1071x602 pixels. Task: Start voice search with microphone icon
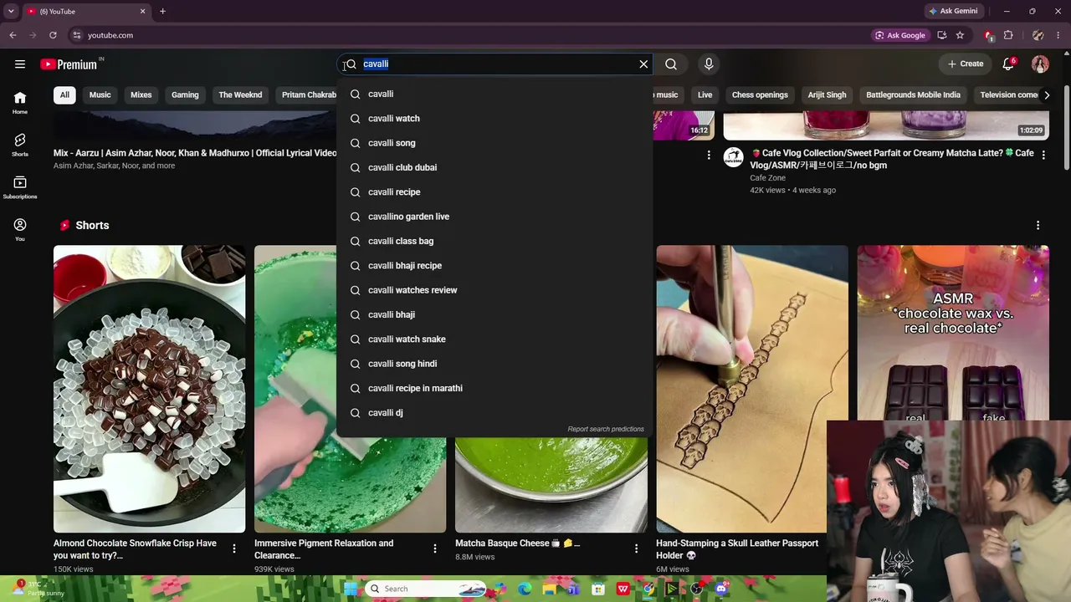point(709,64)
